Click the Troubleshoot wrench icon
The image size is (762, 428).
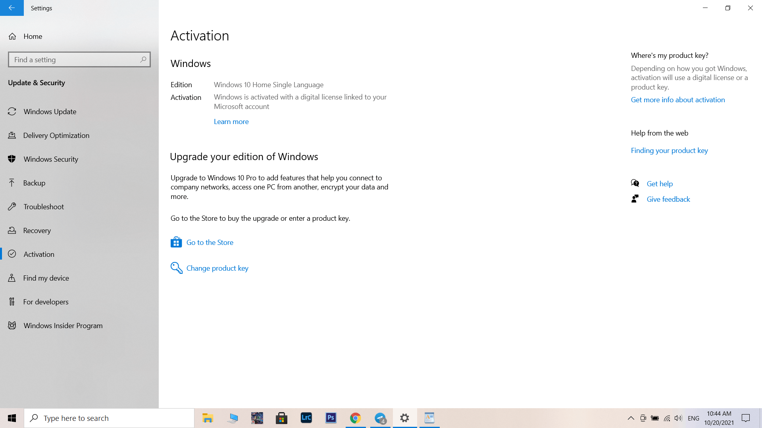point(12,206)
